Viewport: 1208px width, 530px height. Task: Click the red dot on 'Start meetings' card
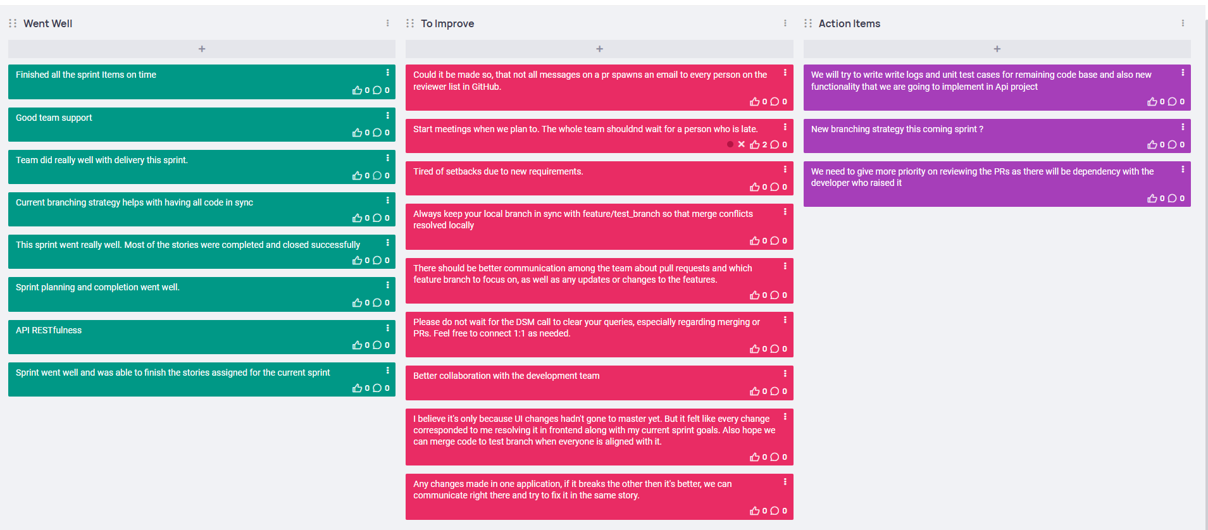(x=730, y=144)
